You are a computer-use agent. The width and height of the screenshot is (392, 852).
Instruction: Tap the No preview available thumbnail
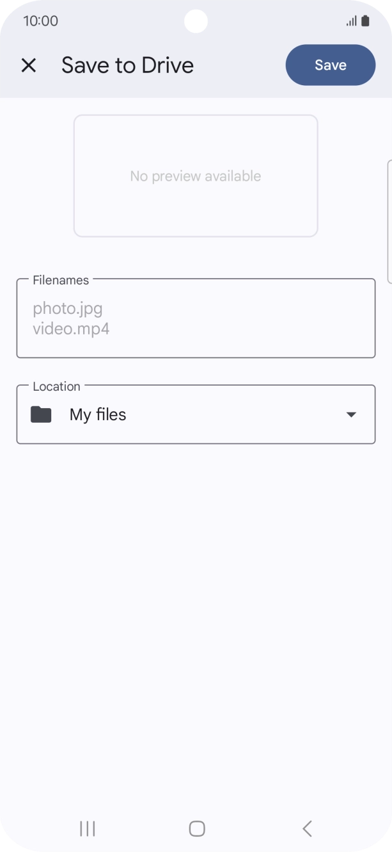pos(196,176)
